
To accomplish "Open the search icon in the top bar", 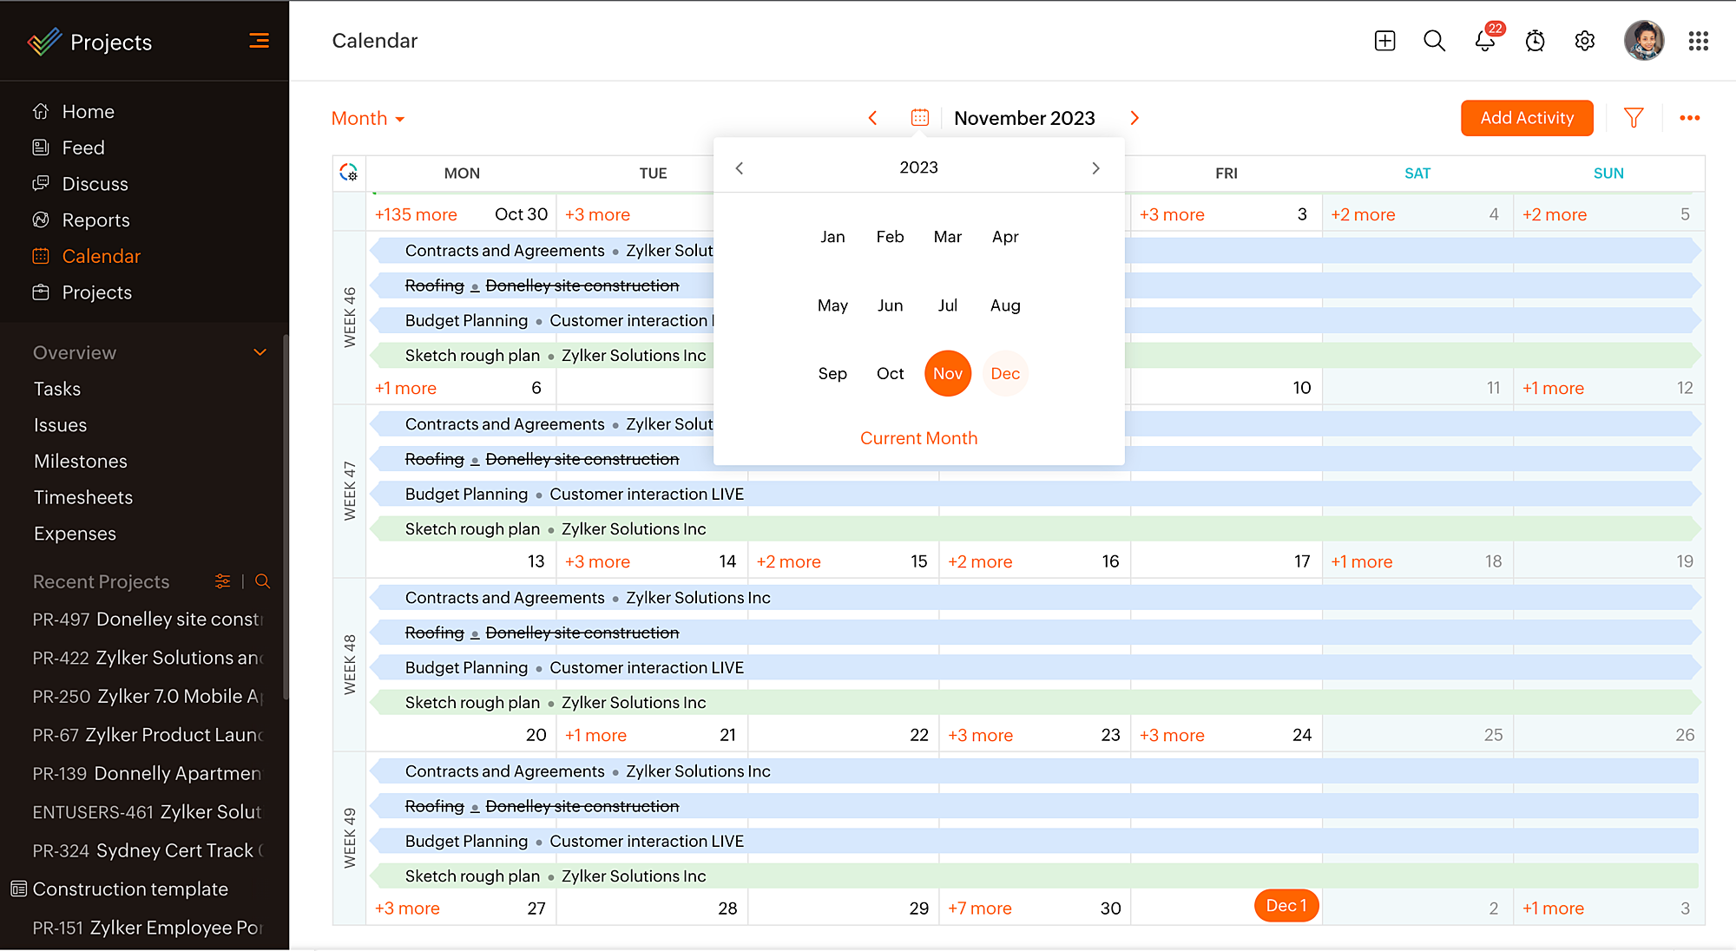I will 1434,41.
